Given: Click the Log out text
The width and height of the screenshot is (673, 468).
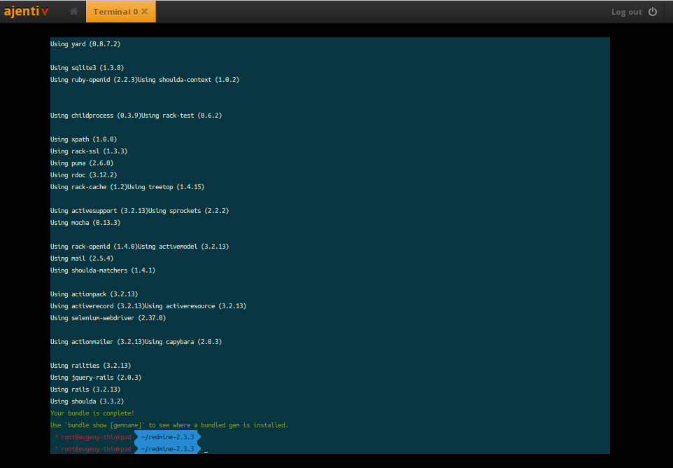Looking at the screenshot, I should [626, 12].
